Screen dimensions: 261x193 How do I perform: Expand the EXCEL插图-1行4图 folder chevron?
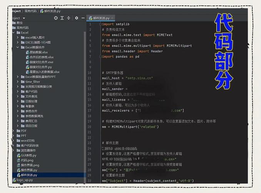18,42
